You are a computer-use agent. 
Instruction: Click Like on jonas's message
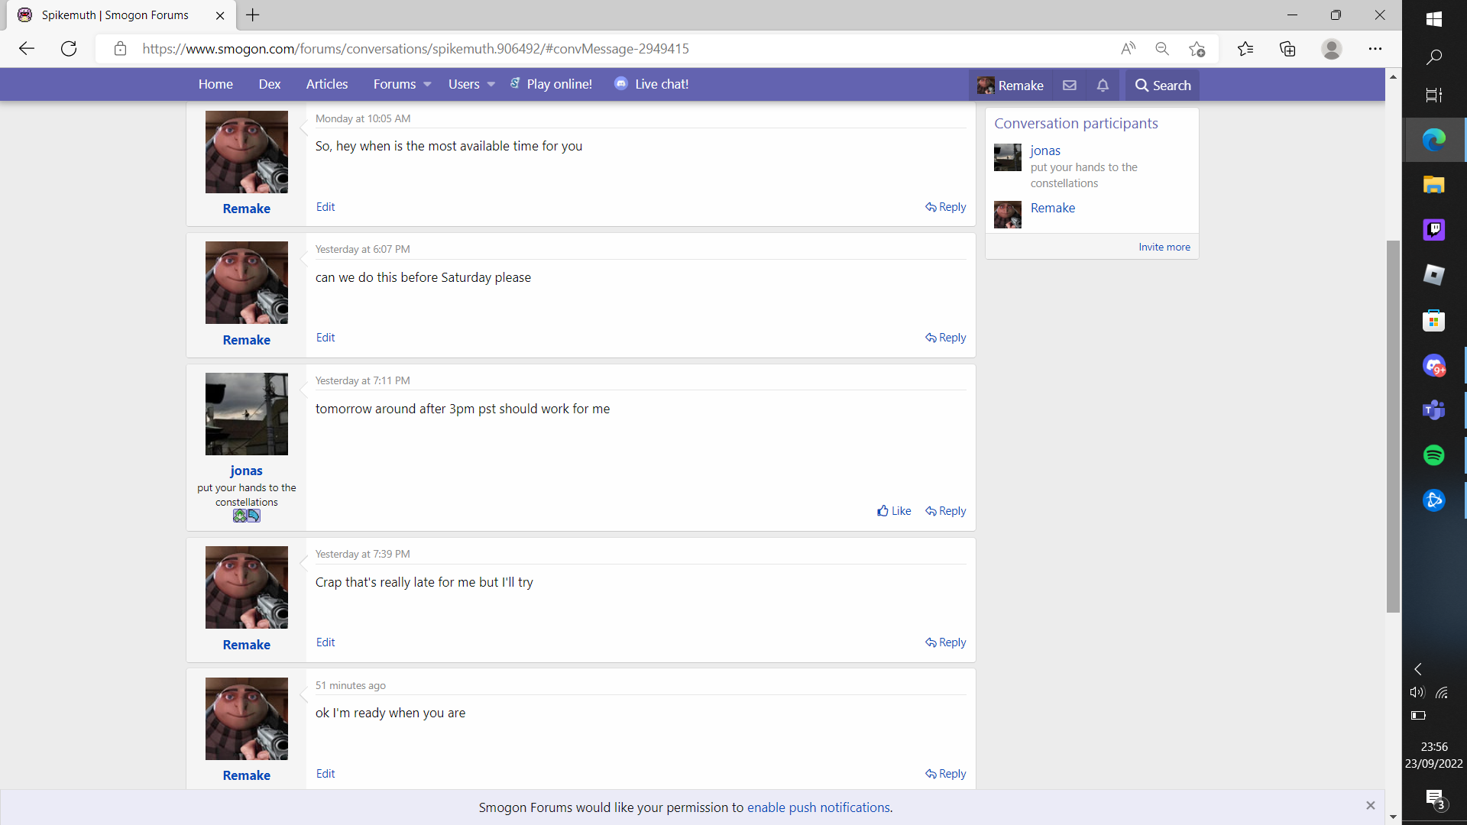coord(894,511)
